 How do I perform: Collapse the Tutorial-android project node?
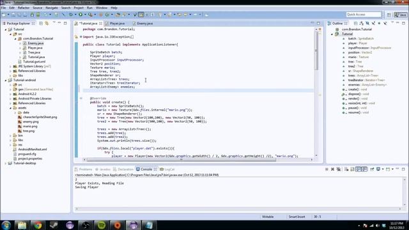click(6, 80)
